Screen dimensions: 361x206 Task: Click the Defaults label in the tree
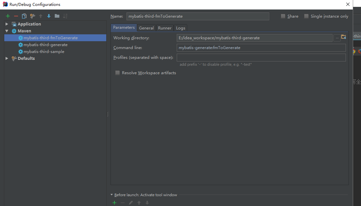pos(26,59)
